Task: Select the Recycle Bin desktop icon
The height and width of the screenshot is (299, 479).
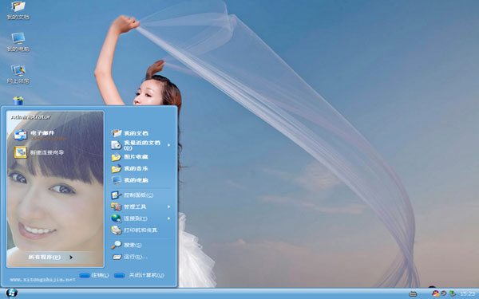Action: coord(18,100)
